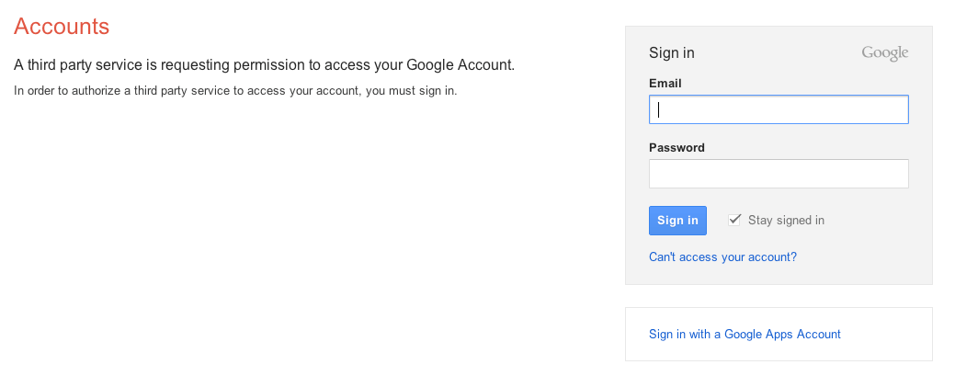Click the Email field label
This screenshot has height=376, width=955.
coord(665,84)
